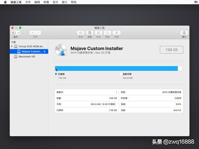
Task: Click the 容量 7.68 GB row
Action: pos(87,98)
